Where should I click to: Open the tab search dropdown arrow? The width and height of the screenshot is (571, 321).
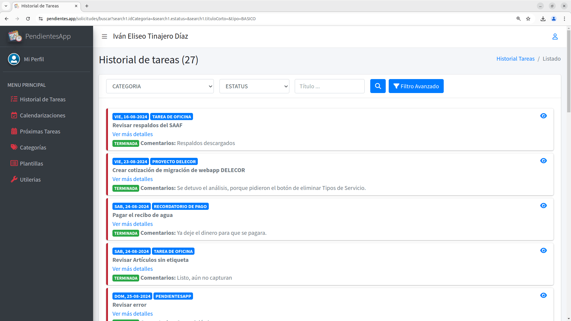coord(6,6)
